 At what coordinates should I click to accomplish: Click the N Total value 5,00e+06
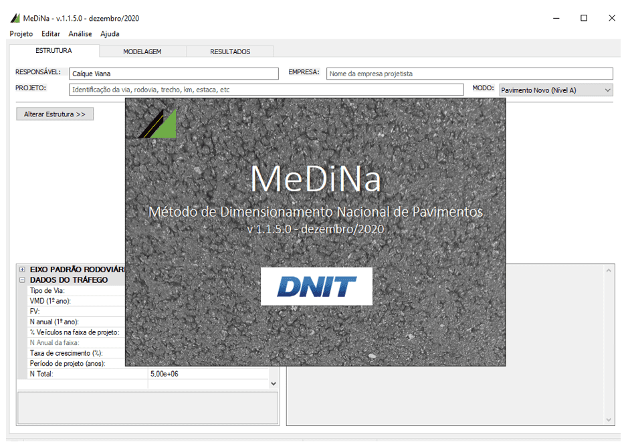[x=165, y=374]
